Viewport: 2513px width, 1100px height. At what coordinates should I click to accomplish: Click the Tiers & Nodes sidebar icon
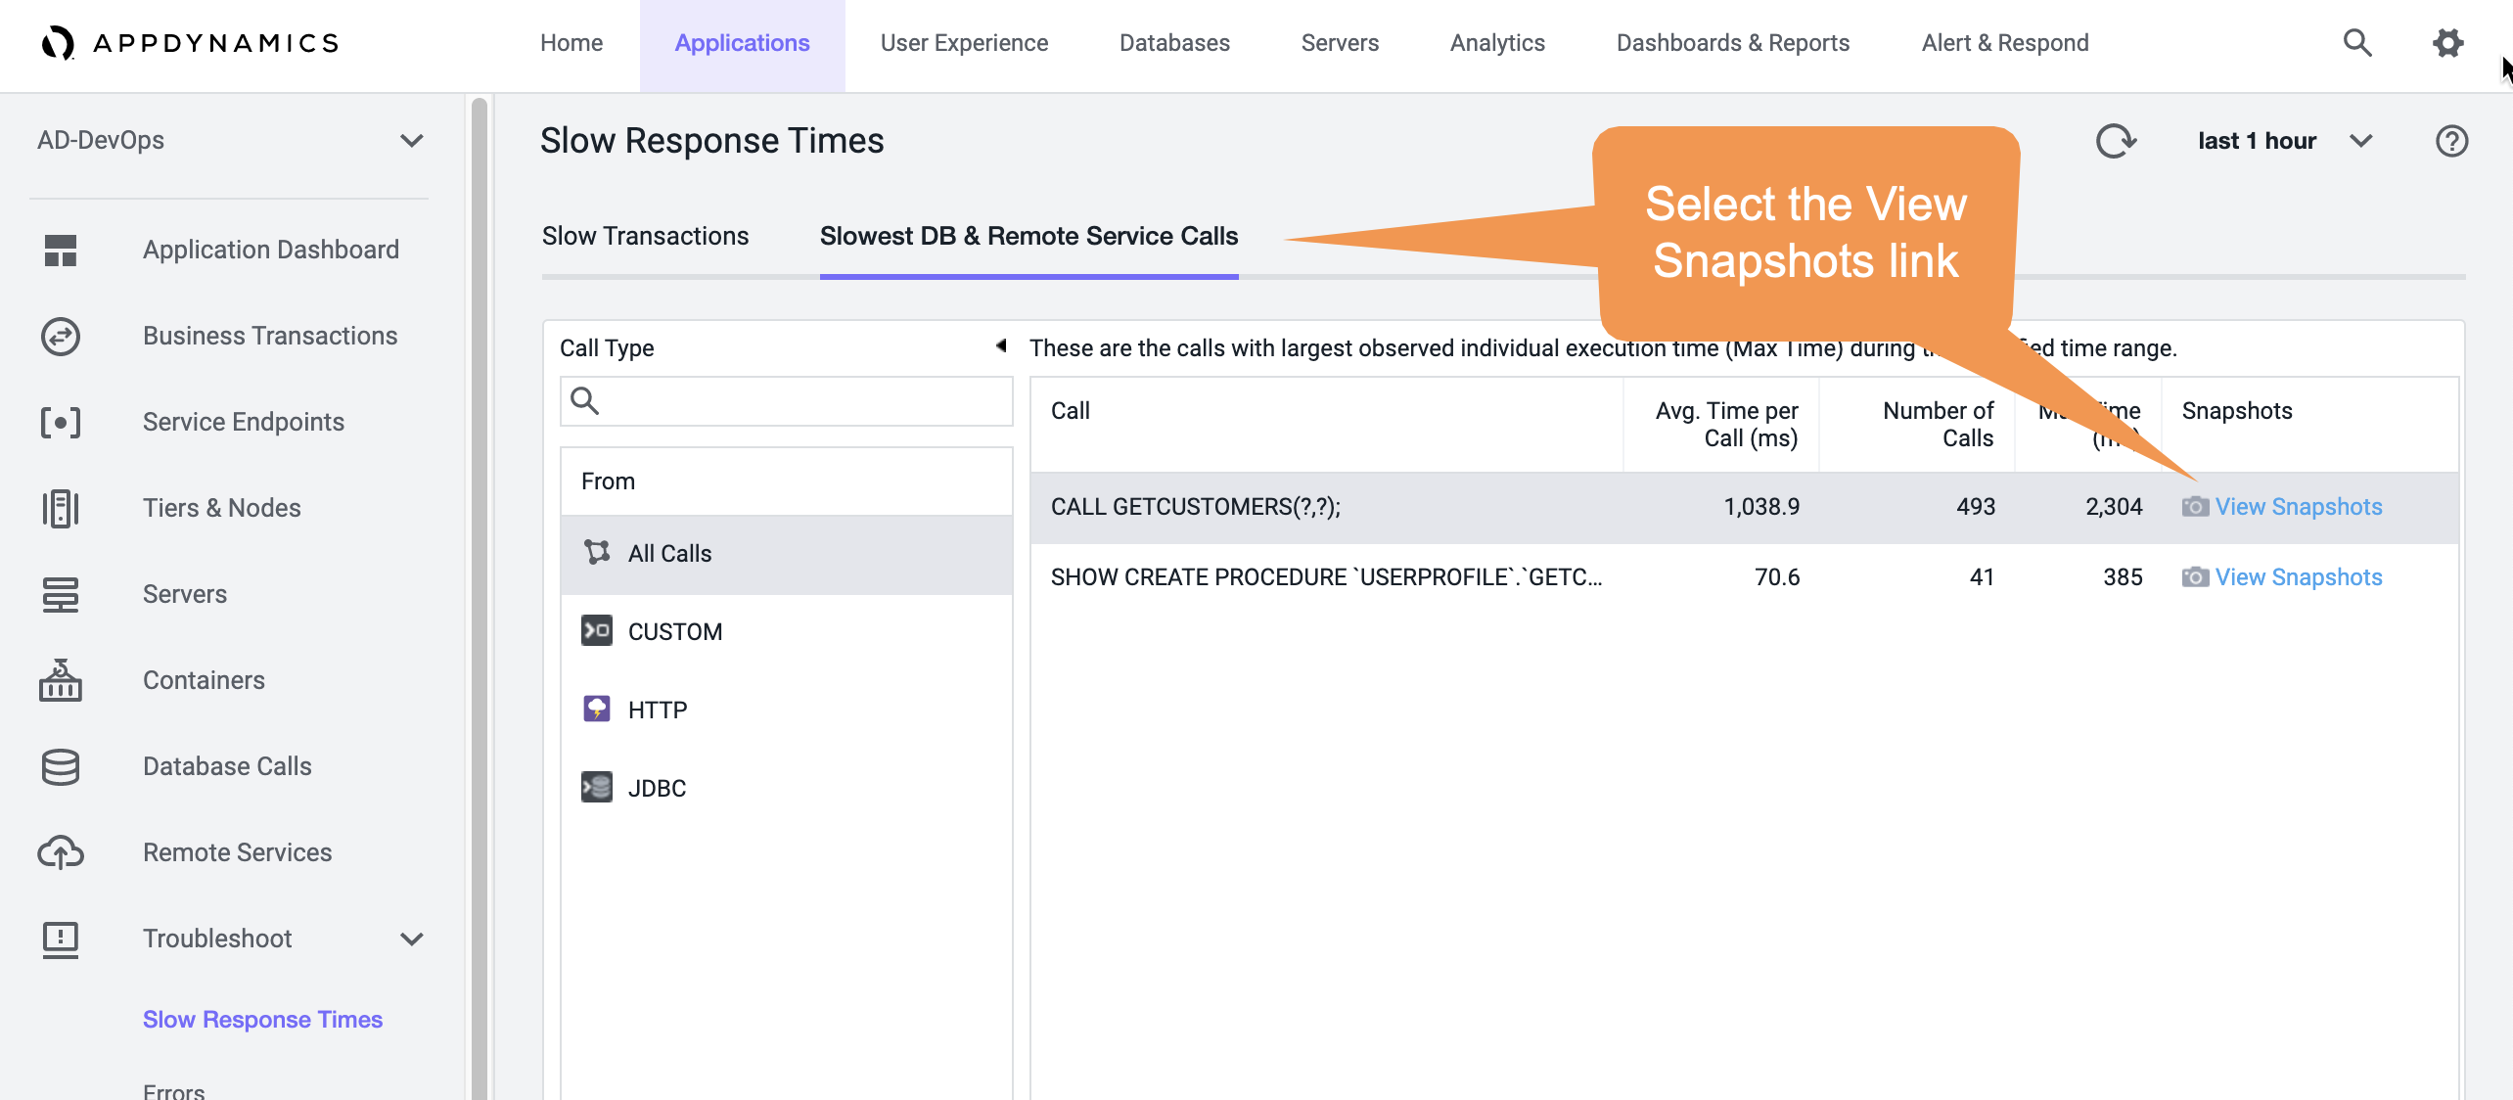(x=61, y=509)
